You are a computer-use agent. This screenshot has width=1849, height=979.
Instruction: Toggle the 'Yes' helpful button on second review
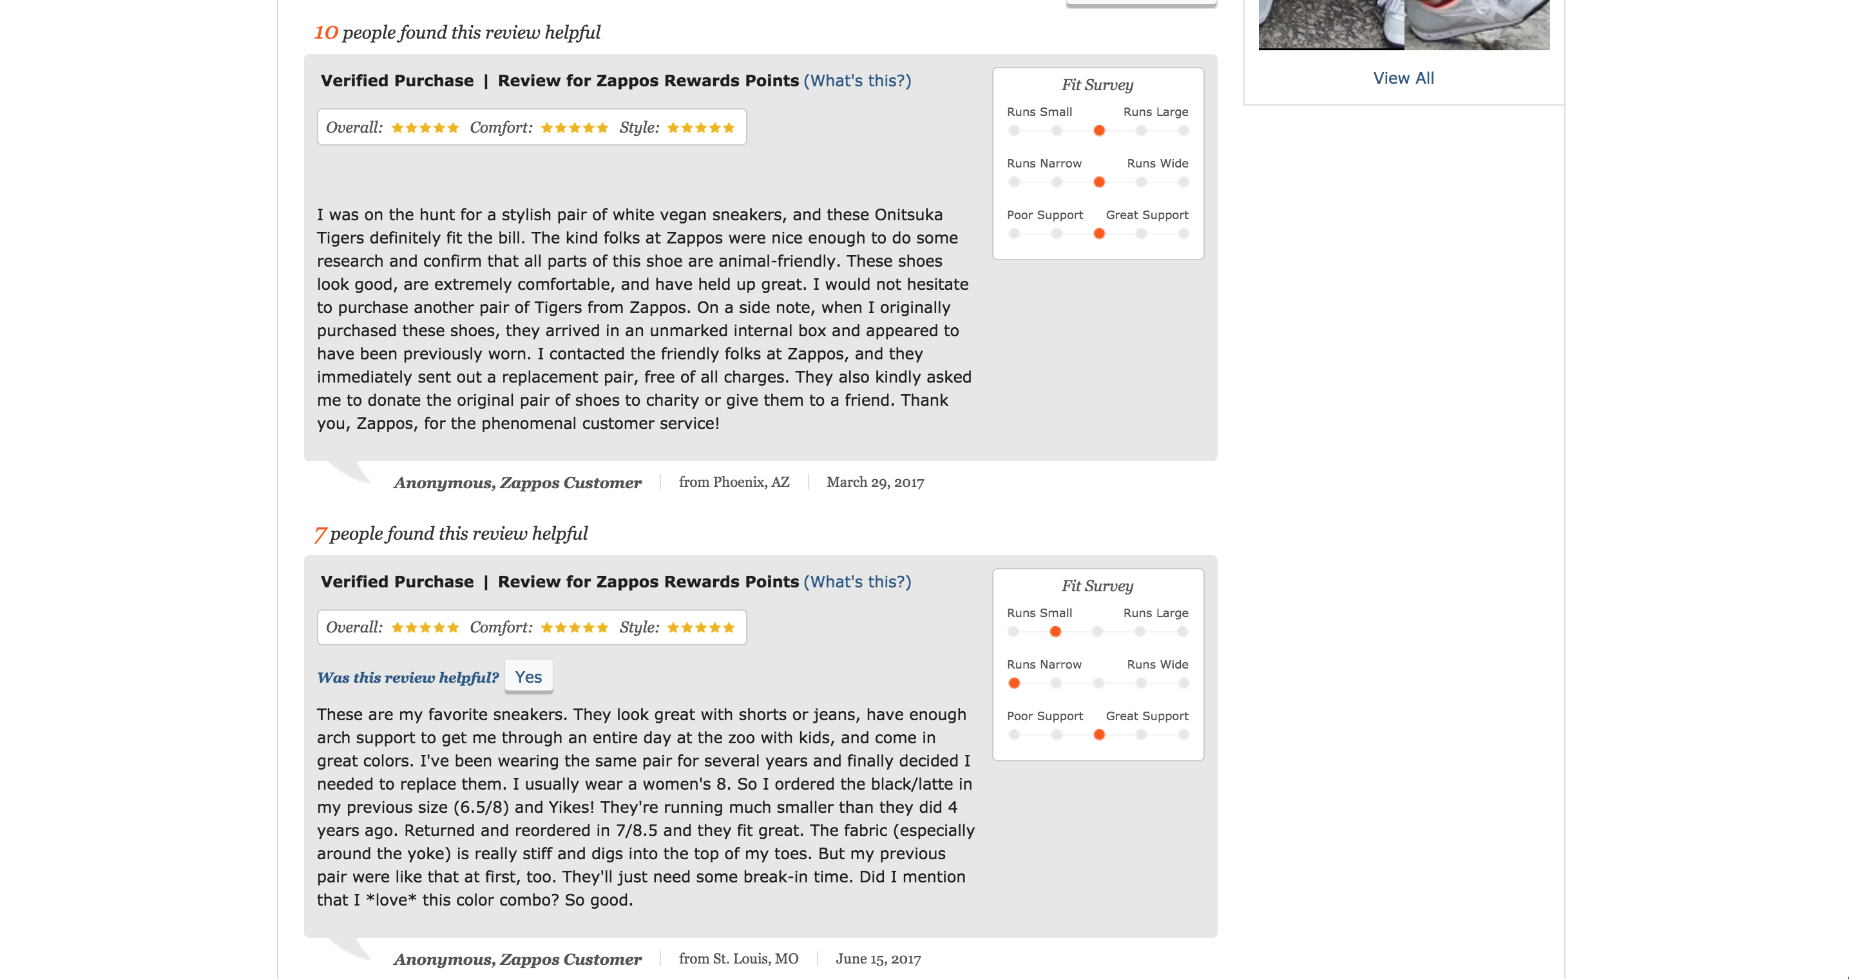pyautogui.click(x=527, y=677)
